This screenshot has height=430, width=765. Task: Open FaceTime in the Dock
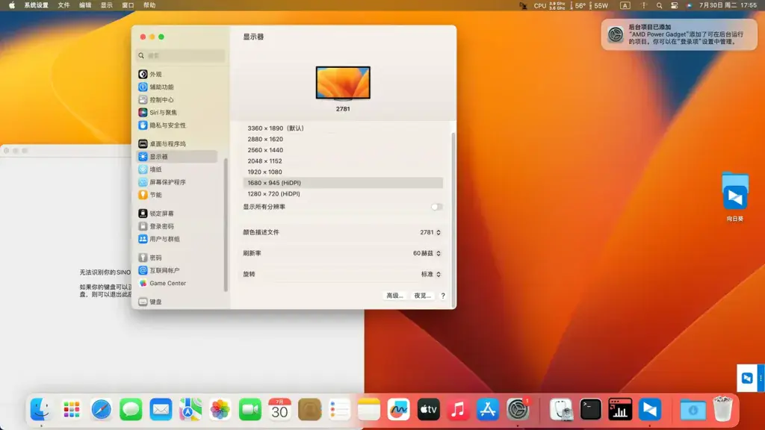250,410
